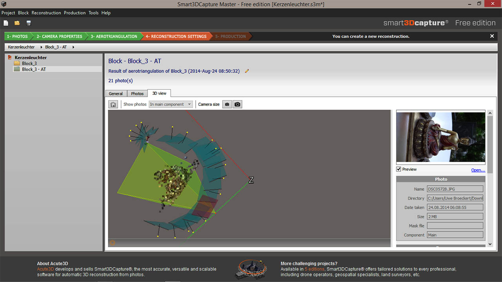Select the 3D view tab
The image size is (502, 282).
(x=159, y=93)
